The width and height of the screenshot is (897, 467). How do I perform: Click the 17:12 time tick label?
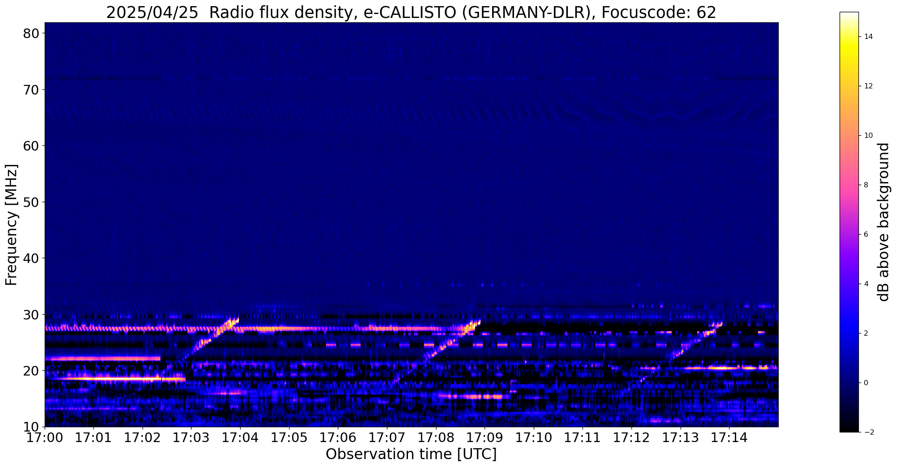(631, 437)
